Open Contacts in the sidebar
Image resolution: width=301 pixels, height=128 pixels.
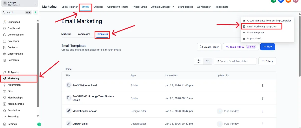tap(13, 47)
